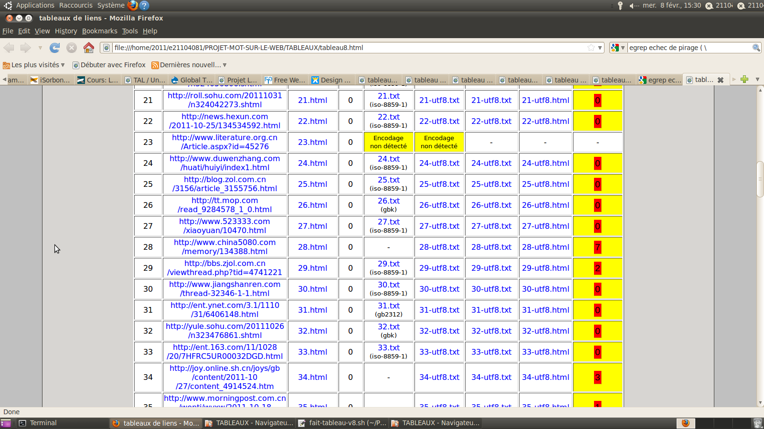
Task: Open the 31.txt link
Action: 389,306
